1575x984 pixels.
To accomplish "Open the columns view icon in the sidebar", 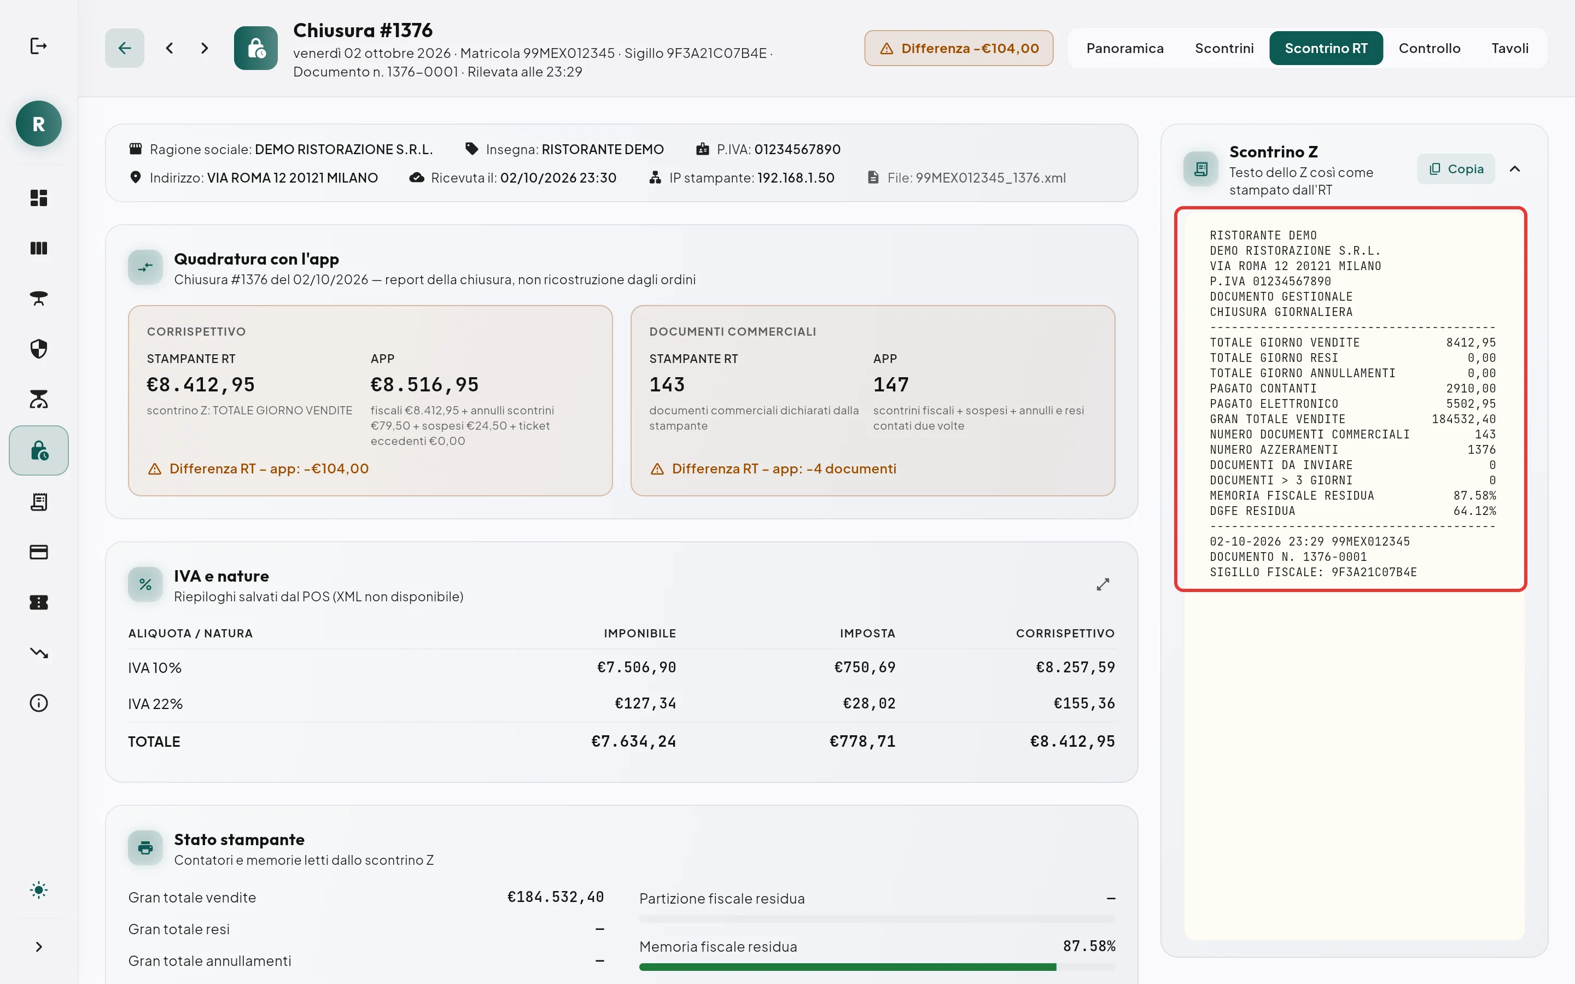I will (x=38, y=248).
